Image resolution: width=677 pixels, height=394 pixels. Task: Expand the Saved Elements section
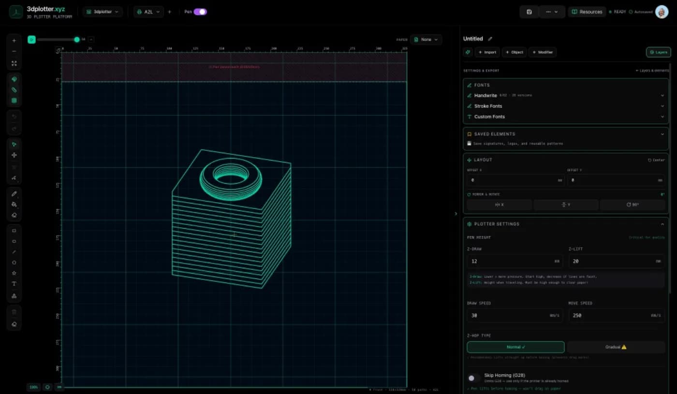coord(566,134)
